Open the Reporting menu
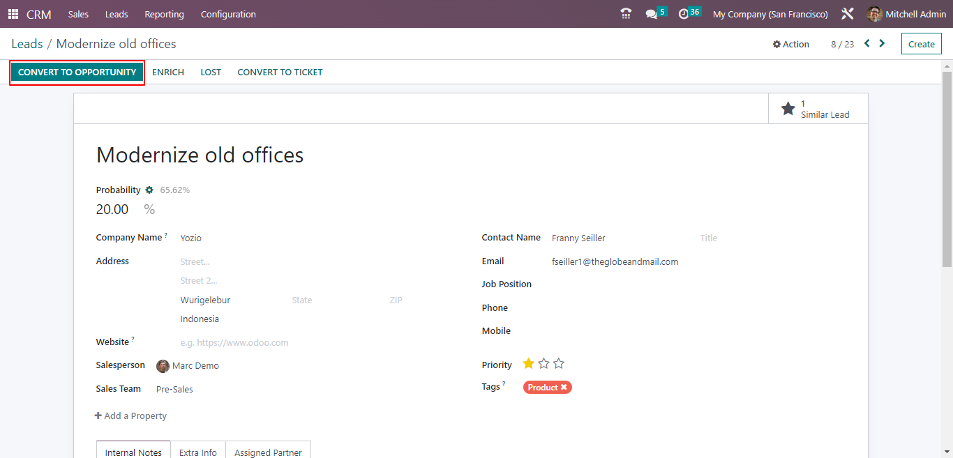 pyautogui.click(x=163, y=13)
